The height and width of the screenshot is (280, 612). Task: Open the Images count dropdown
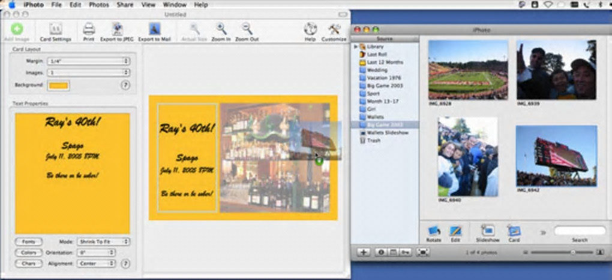click(88, 72)
